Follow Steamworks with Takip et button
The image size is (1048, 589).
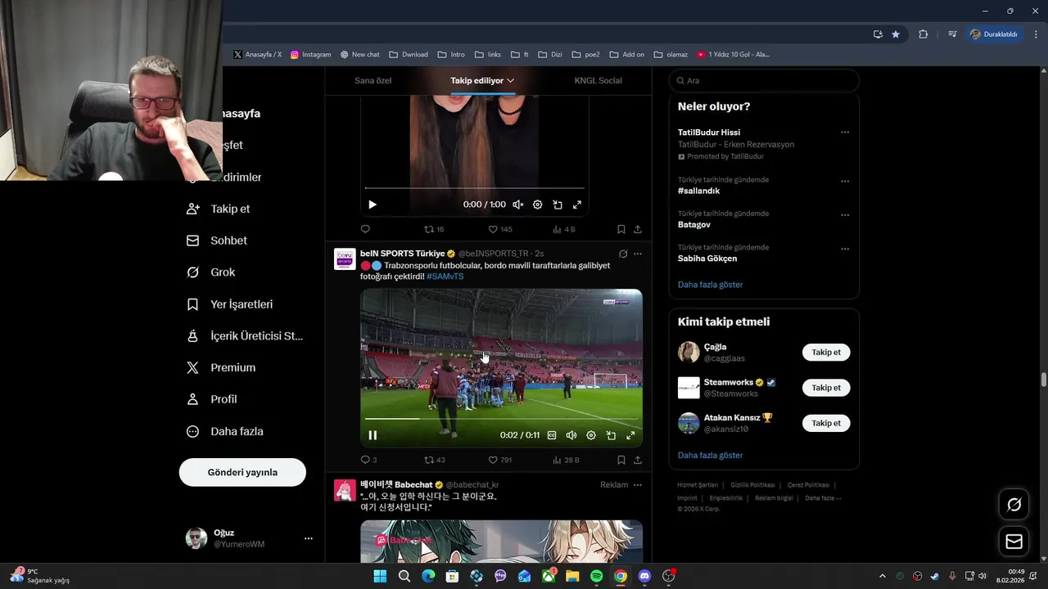tap(826, 388)
